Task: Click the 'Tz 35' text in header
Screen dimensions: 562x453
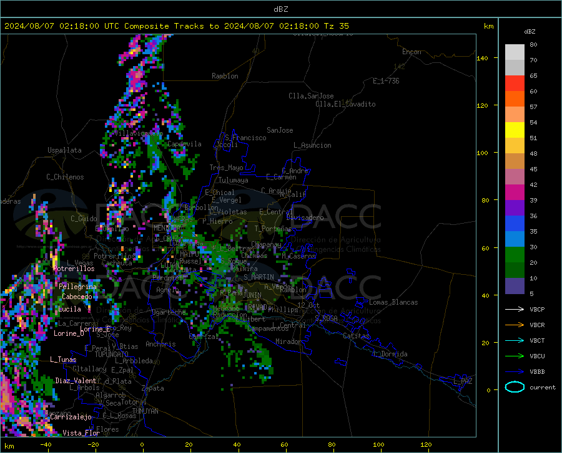Action: click(x=336, y=26)
